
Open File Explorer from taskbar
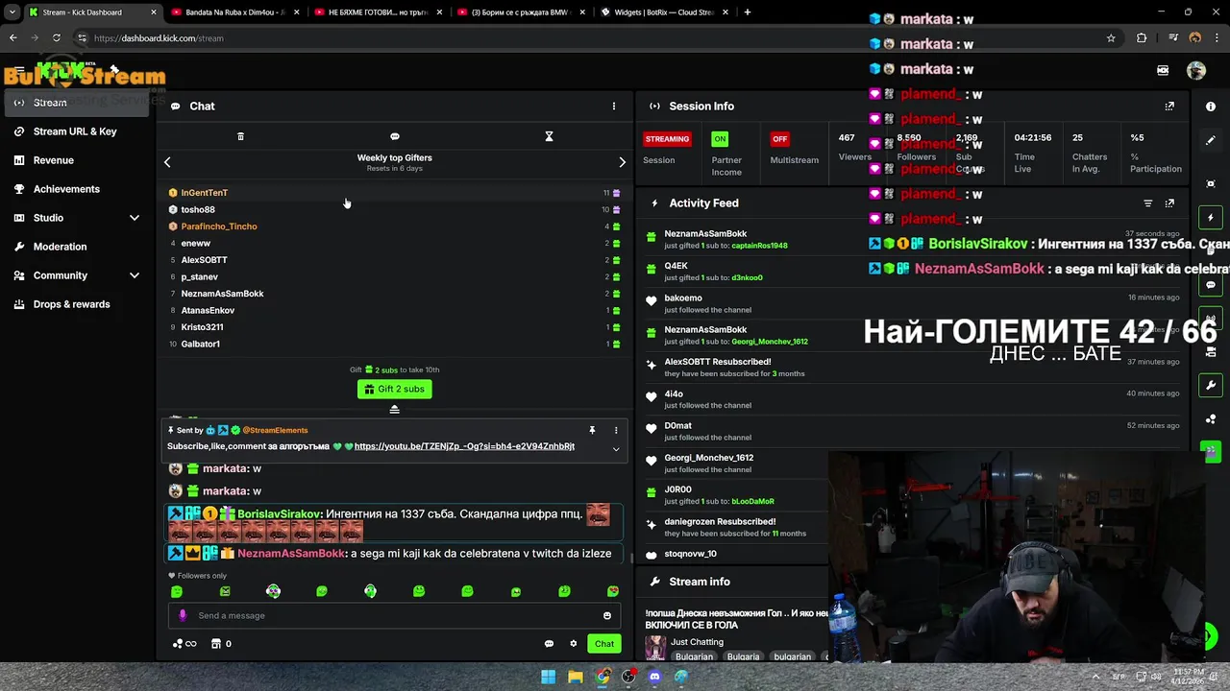(575, 677)
